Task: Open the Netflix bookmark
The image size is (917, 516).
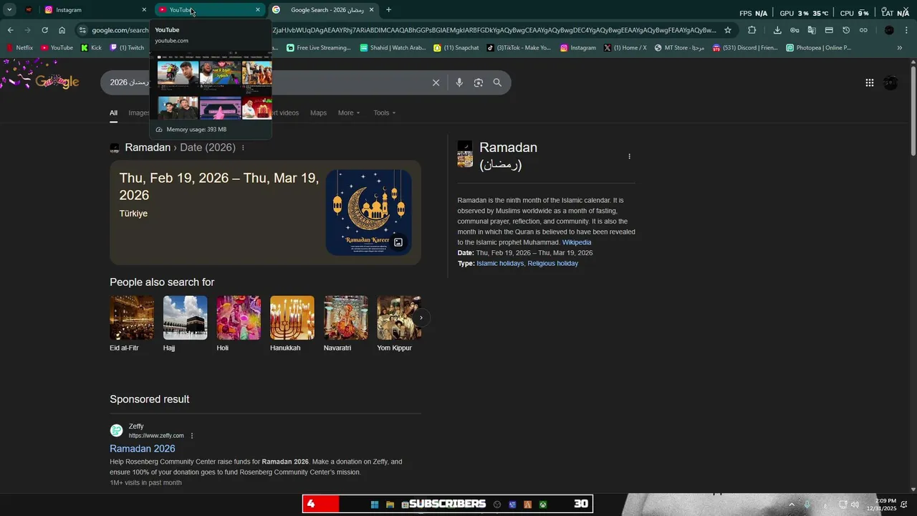Action: (19, 48)
